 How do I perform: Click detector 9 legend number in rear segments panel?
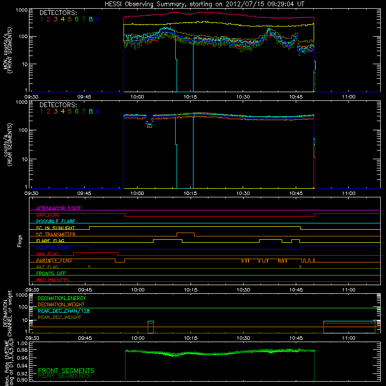98,111
